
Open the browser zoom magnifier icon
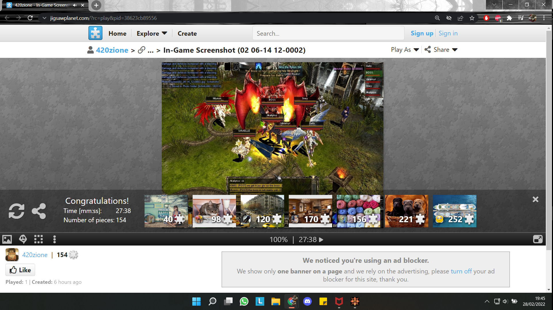coord(437,18)
